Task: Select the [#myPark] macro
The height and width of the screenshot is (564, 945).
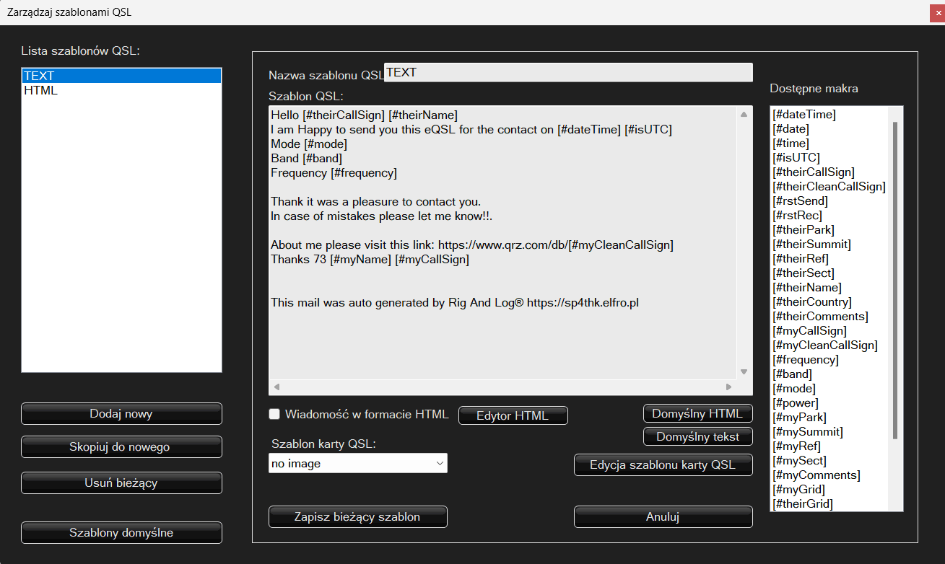Action: [x=799, y=418]
